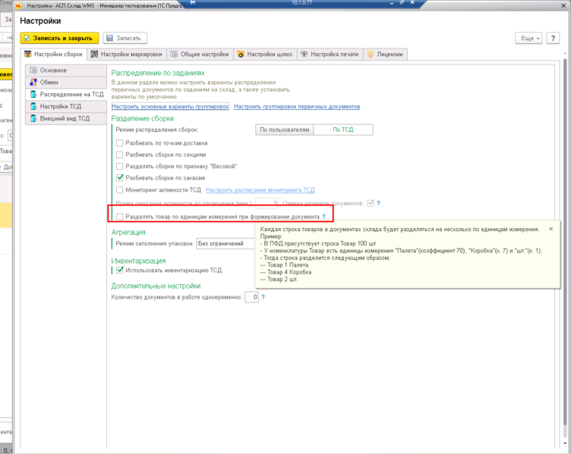The image size is (571, 454).
Task: Click the 'Инвентаризация' section heading
Action: (x=138, y=261)
